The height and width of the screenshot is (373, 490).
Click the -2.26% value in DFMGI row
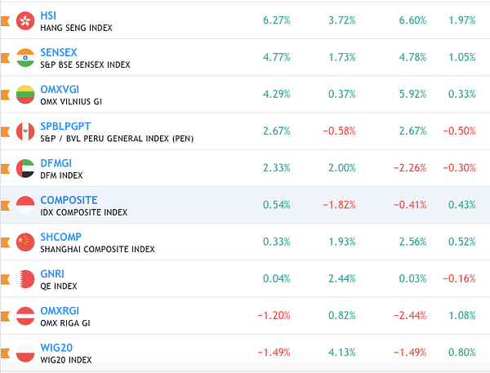410,168
